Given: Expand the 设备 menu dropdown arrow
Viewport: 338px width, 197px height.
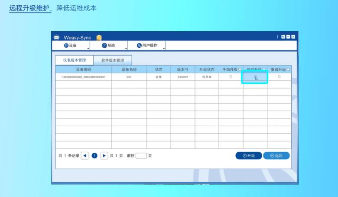Looking at the screenshot, I should tap(88, 48).
